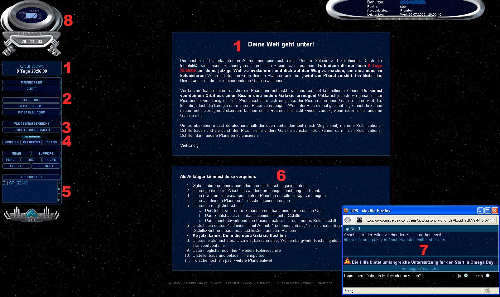Open the Allianzen highscore
Viewport: 500px width, 297px height.
point(31,142)
